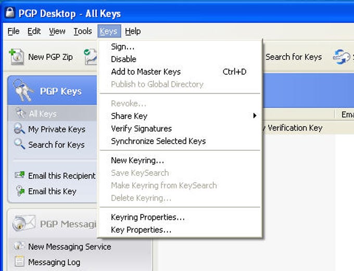Image resolution: width=354 pixels, height=271 pixels.
Task: Close the open Keys menu
Action: tap(109, 31)
